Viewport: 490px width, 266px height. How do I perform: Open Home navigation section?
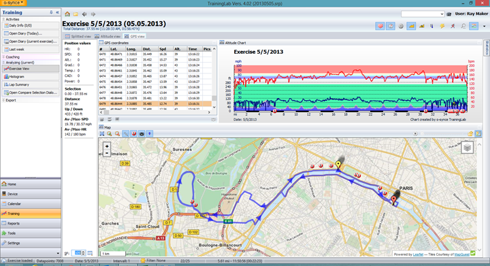coord(31,184)
